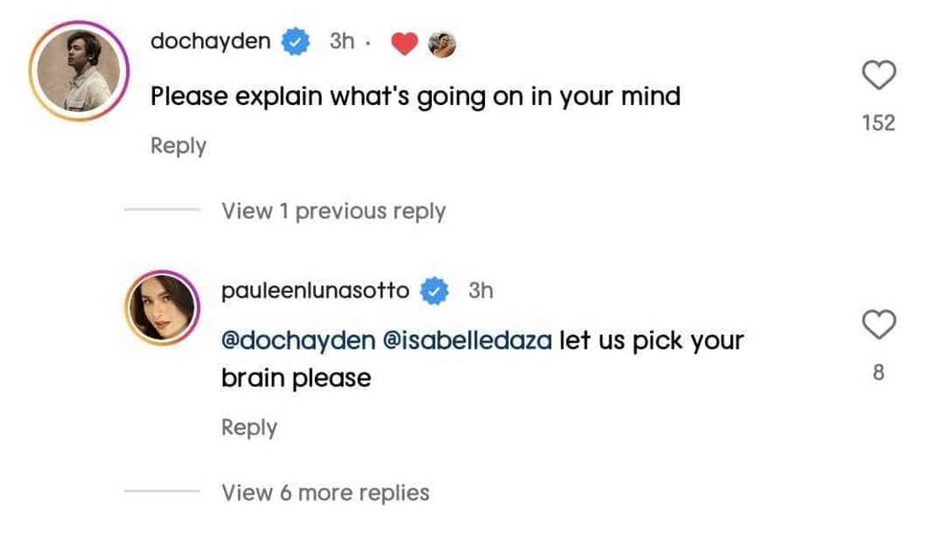This screenshot has width=943, height=535.
Task: Expand "View 6 more replies"
Action: tap(325, 492)
